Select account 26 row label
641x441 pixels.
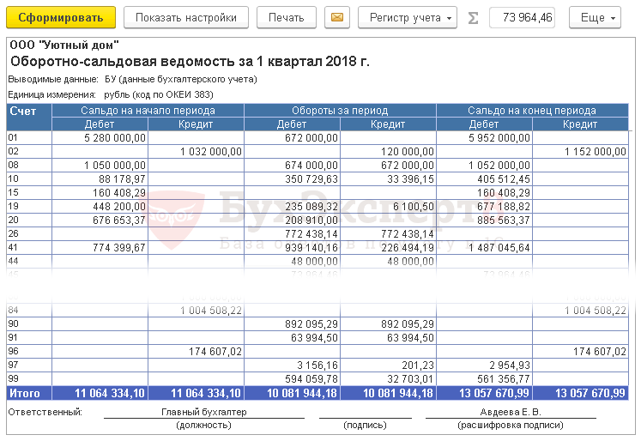coord(29,233)
